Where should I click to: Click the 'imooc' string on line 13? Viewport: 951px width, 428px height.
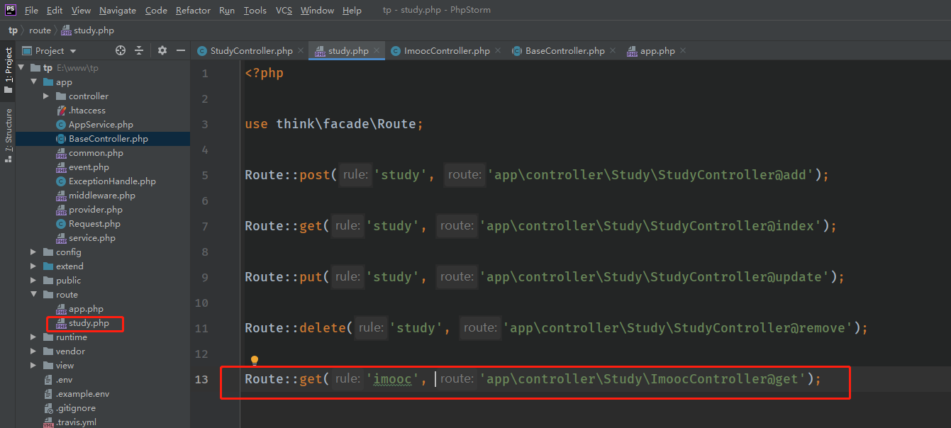click(x=392, y=379)
